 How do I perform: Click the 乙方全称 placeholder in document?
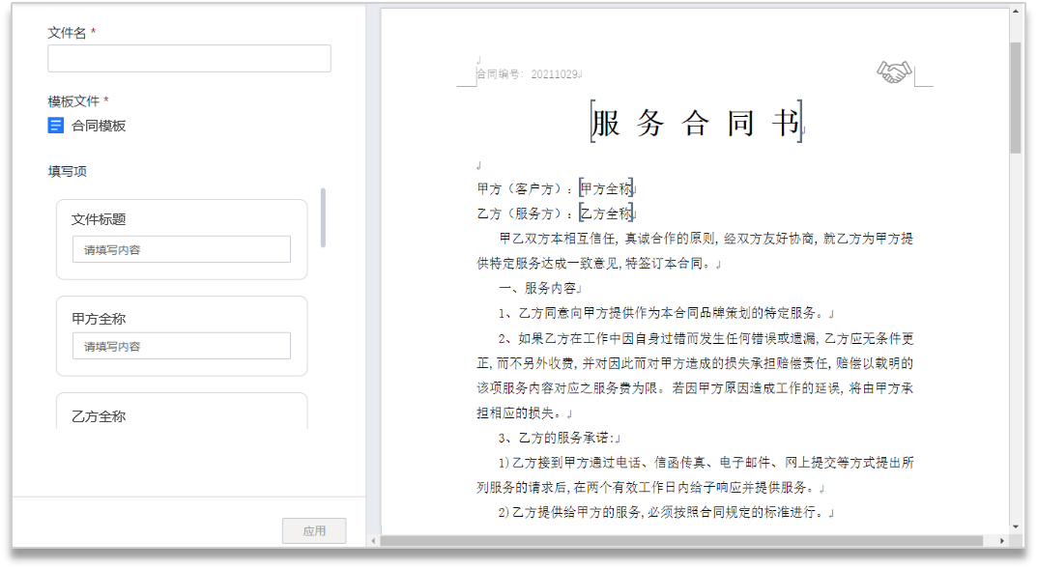pos(606,213)
